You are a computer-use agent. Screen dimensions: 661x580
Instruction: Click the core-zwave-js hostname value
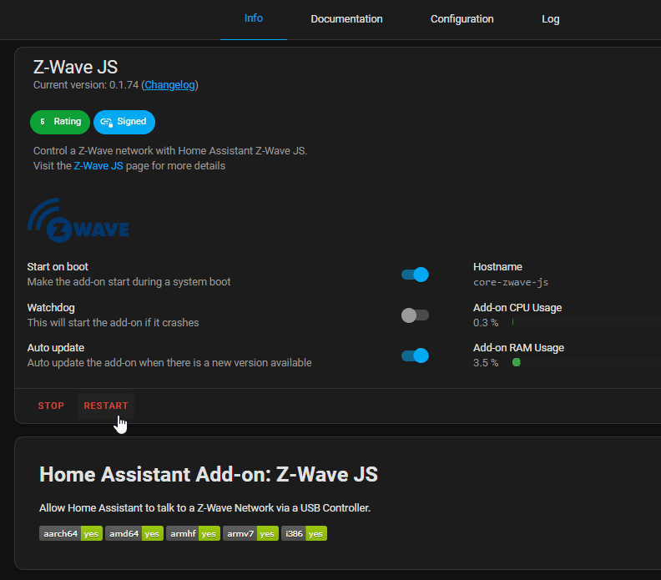[x=511, y=282]
